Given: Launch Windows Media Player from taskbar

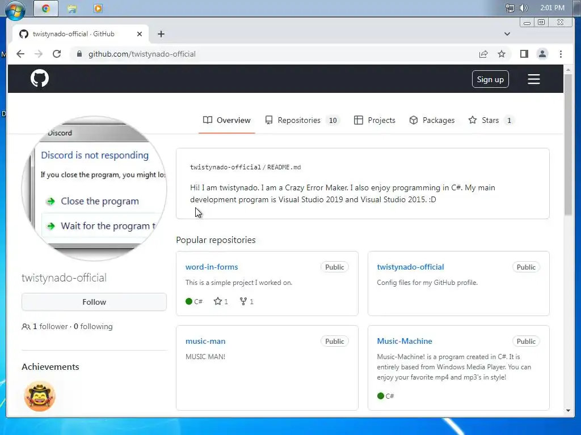Looking at the screenshot, I should (x=98, y=8).
